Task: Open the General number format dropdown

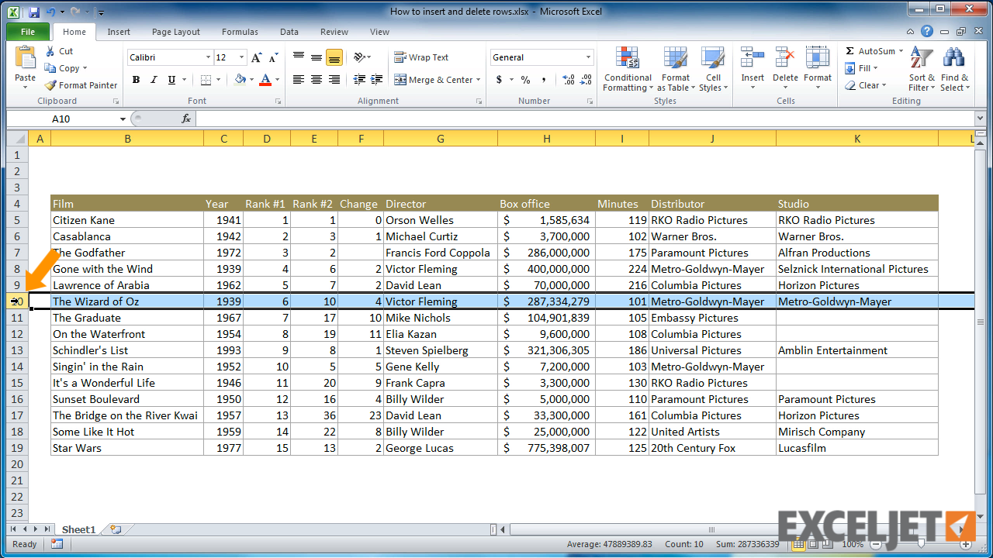Action: tap(588, 57)
